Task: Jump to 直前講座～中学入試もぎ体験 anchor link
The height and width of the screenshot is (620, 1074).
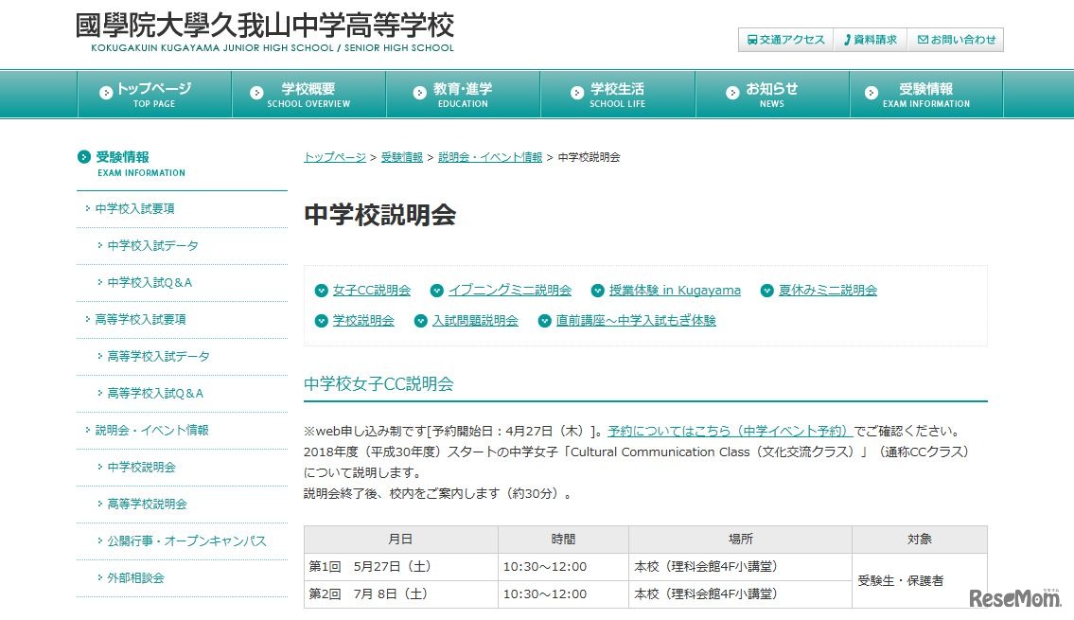Action: tap(636, 321)
